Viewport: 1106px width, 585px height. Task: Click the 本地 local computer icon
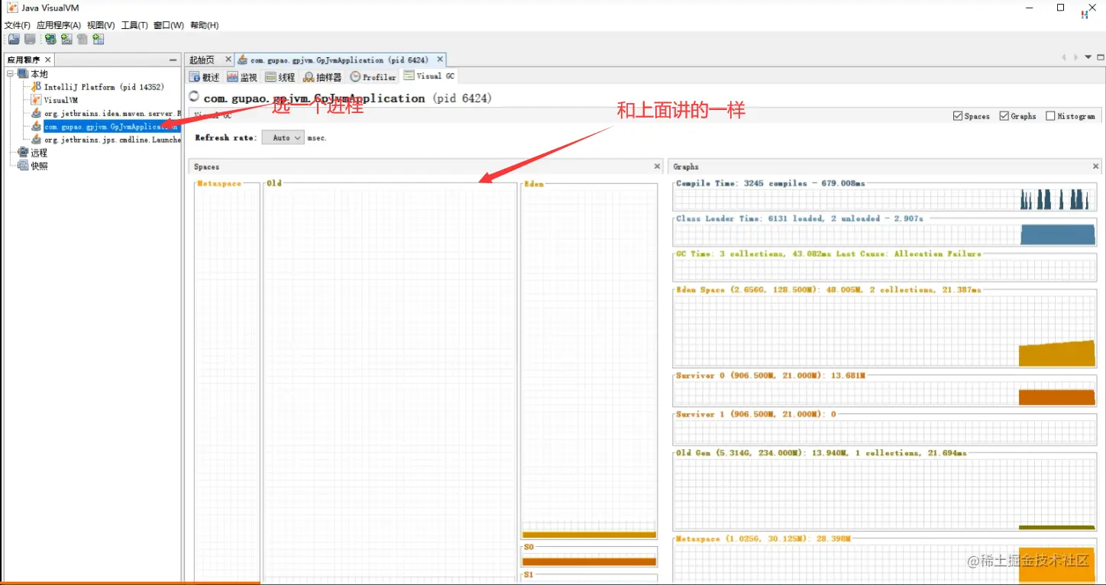click(23, 74)
